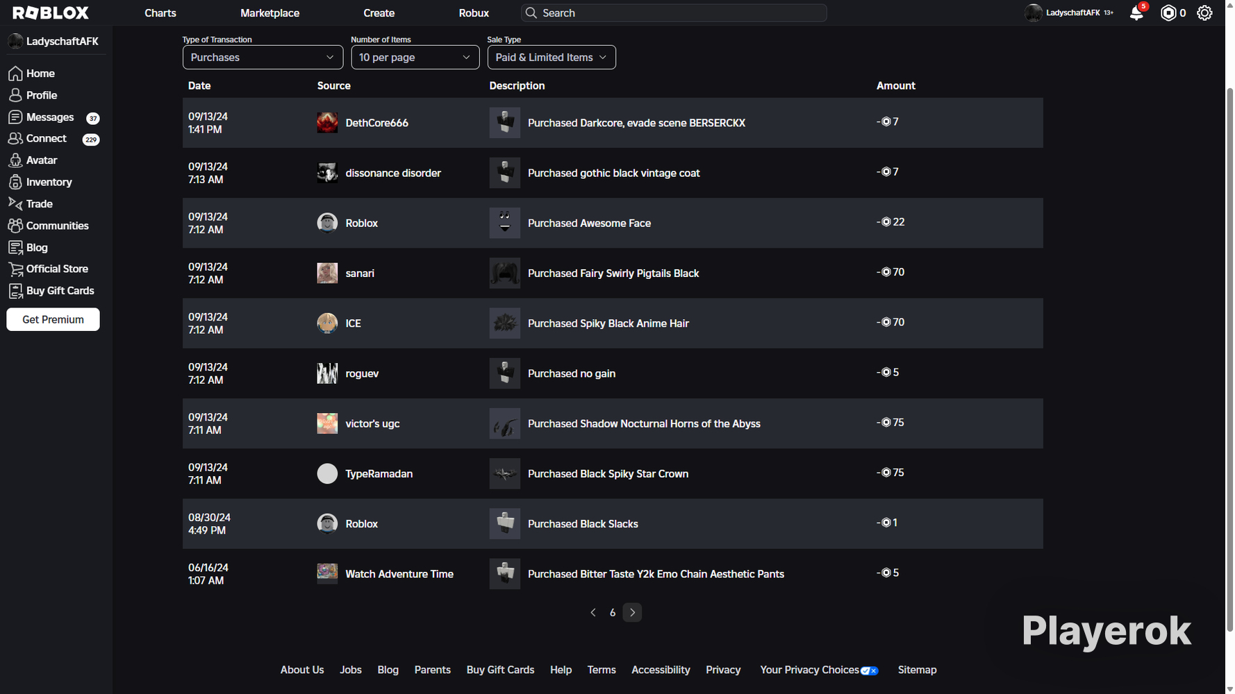Open the Marketplace tab
Screen dimensions: 1235x694
coord(270,12)
